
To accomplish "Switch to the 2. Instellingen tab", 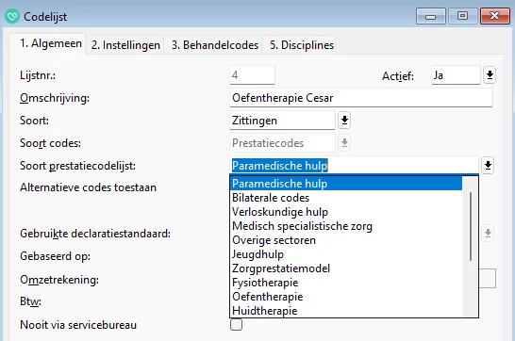I will pyautogui.click(x=125, y=45).
